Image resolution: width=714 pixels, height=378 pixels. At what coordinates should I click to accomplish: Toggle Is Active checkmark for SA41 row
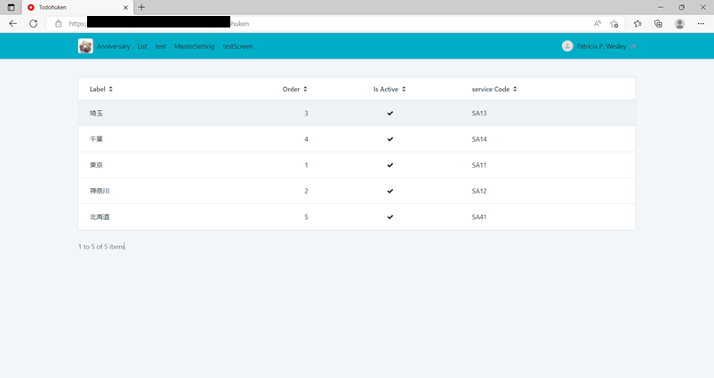click(389, 217)
